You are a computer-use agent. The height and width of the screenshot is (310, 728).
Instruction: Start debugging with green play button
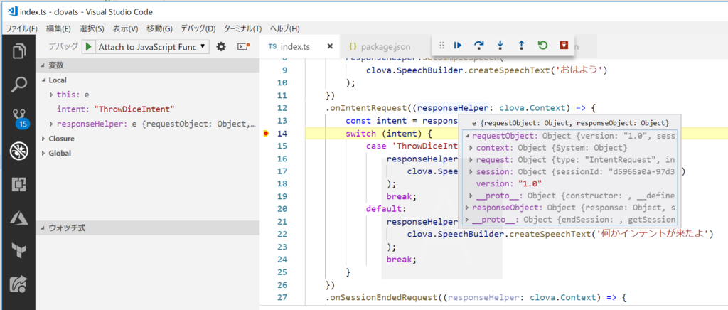point(89,46)
